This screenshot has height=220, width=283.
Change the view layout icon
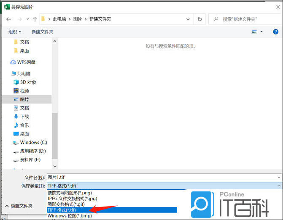coord(254,32)
